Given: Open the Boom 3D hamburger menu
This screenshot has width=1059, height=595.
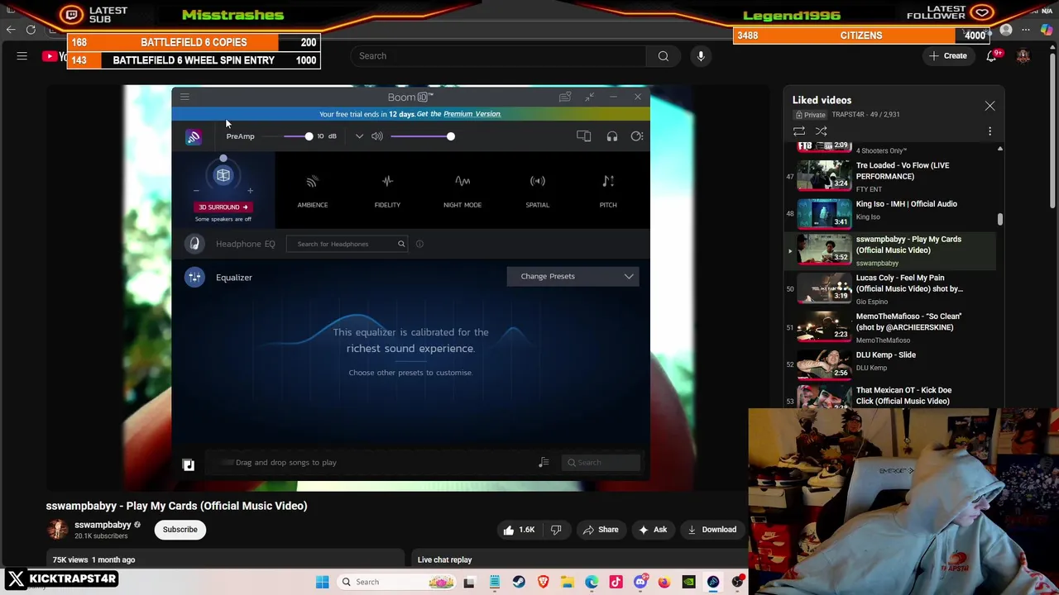Looking at the screenshot, I should tap(184, 98).
